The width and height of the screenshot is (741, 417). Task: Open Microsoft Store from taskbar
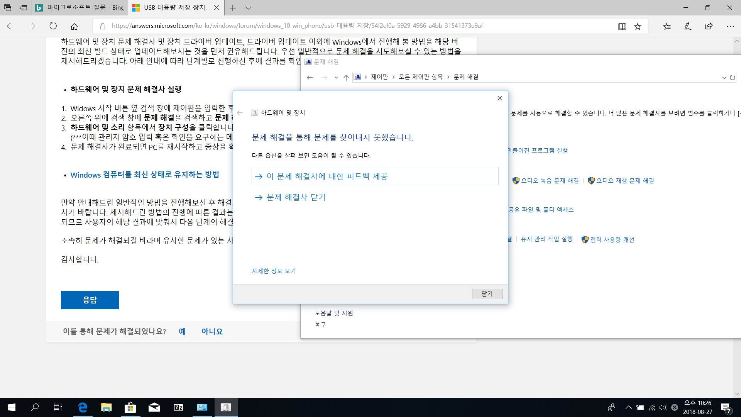coord(130,407)
